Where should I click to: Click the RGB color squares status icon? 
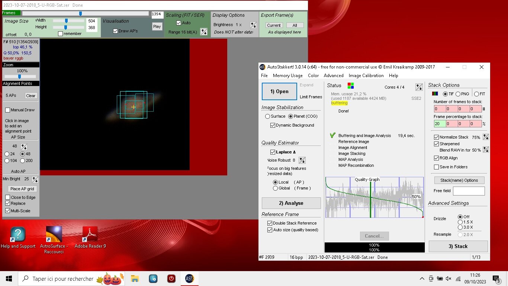pyautogui.click(x=350, y=86)
